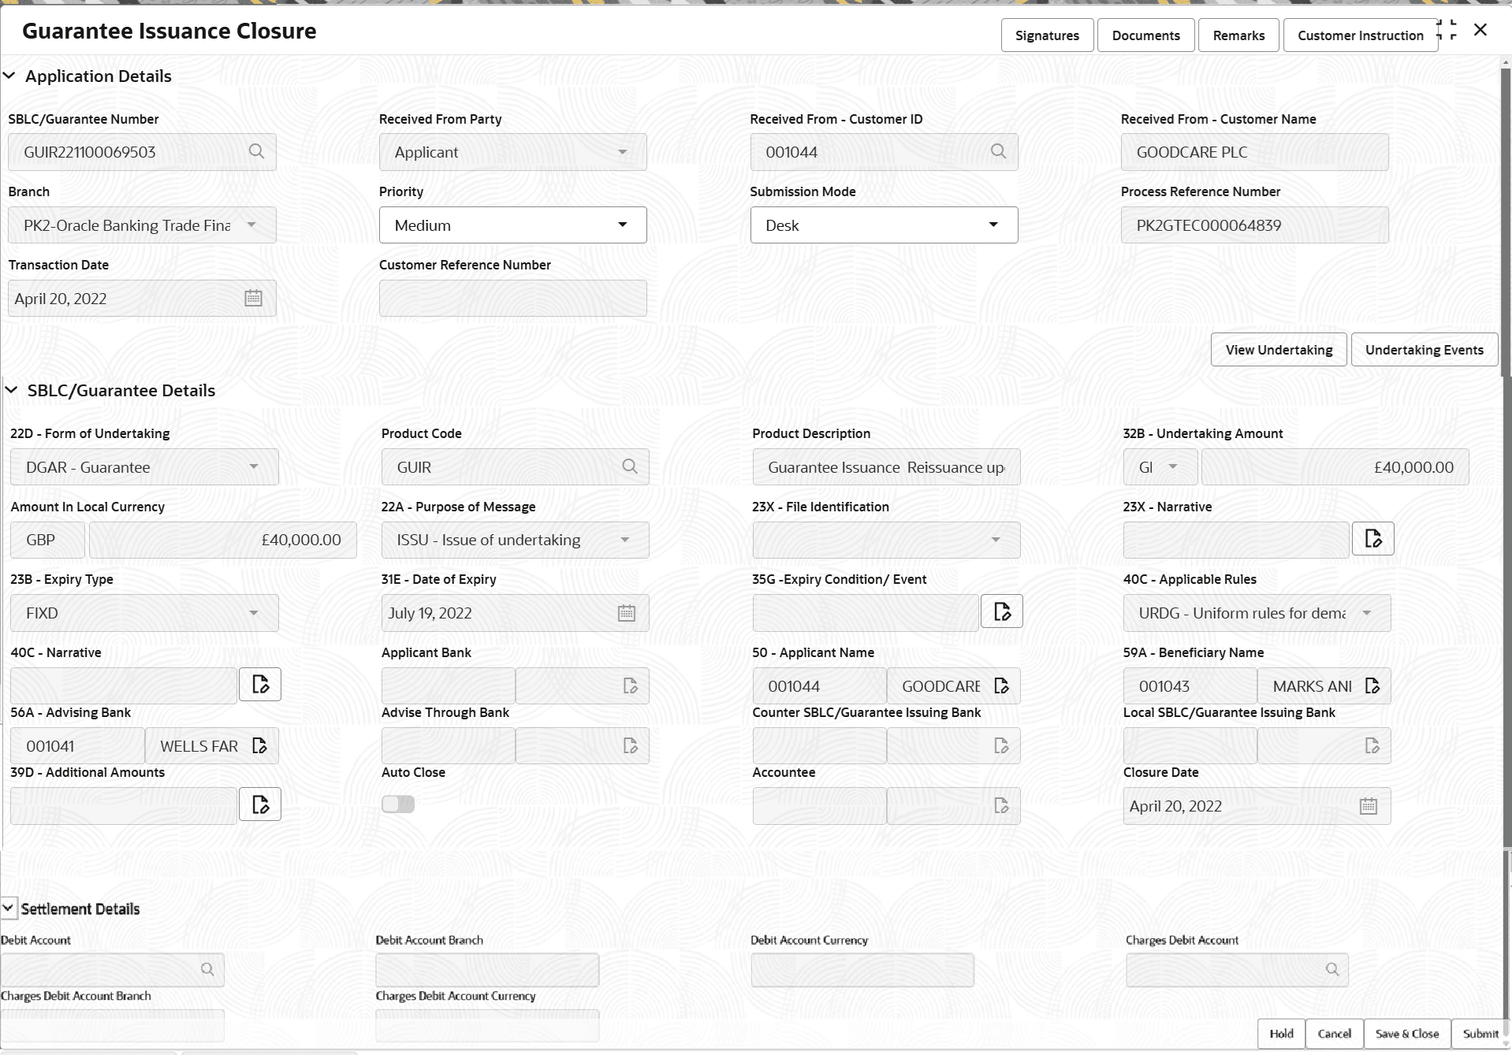Open the Branch dropdown
The image size is (1512, 1055).
tap(142, 225)
